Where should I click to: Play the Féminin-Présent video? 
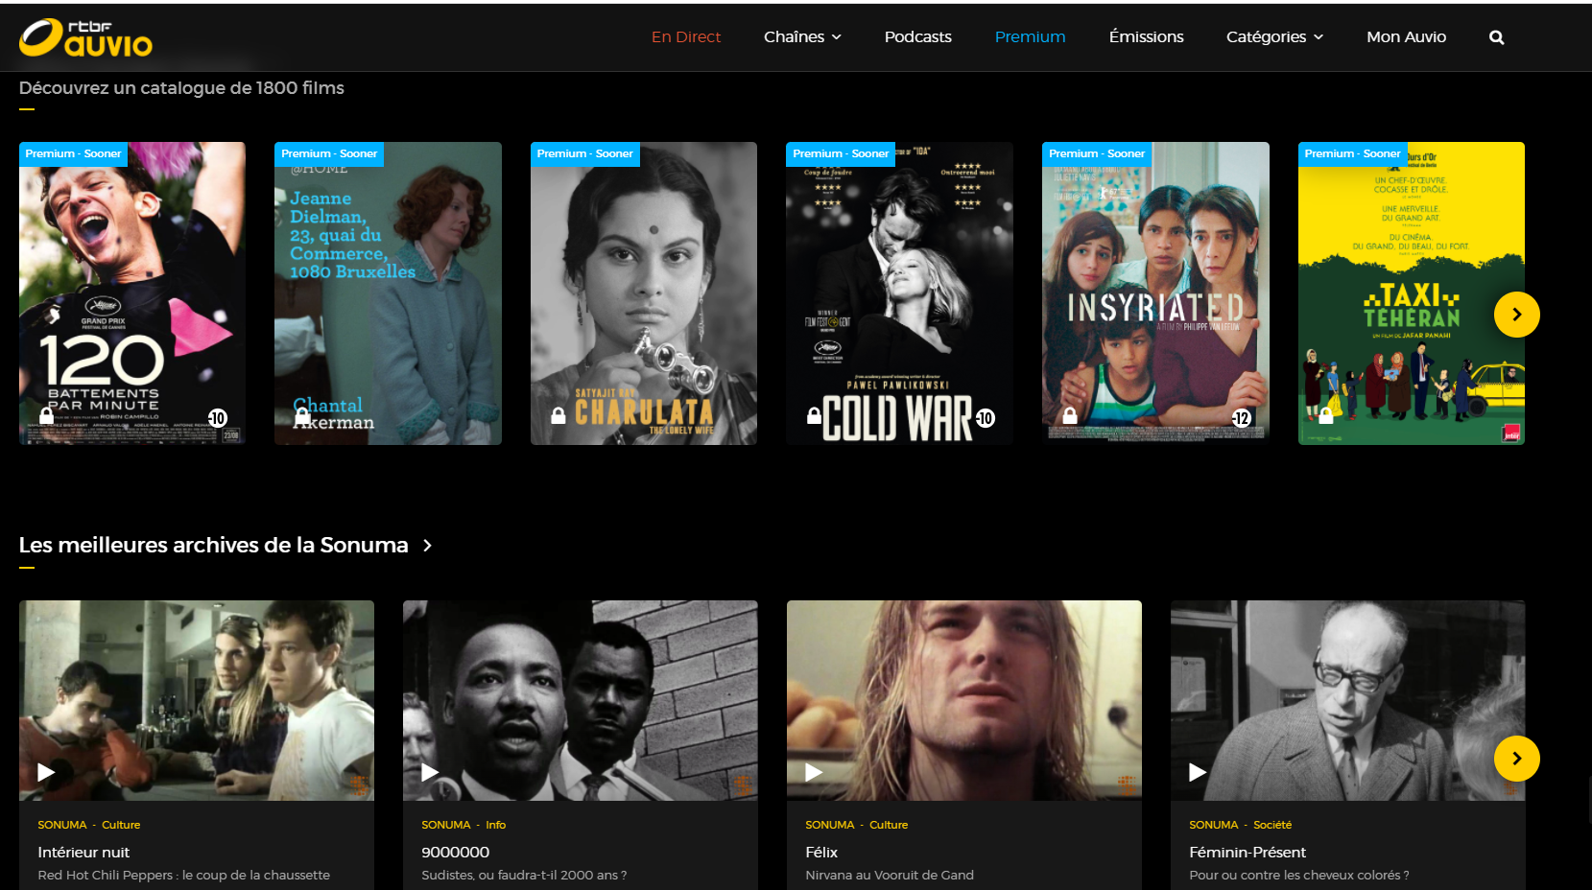click(1198, 772)
